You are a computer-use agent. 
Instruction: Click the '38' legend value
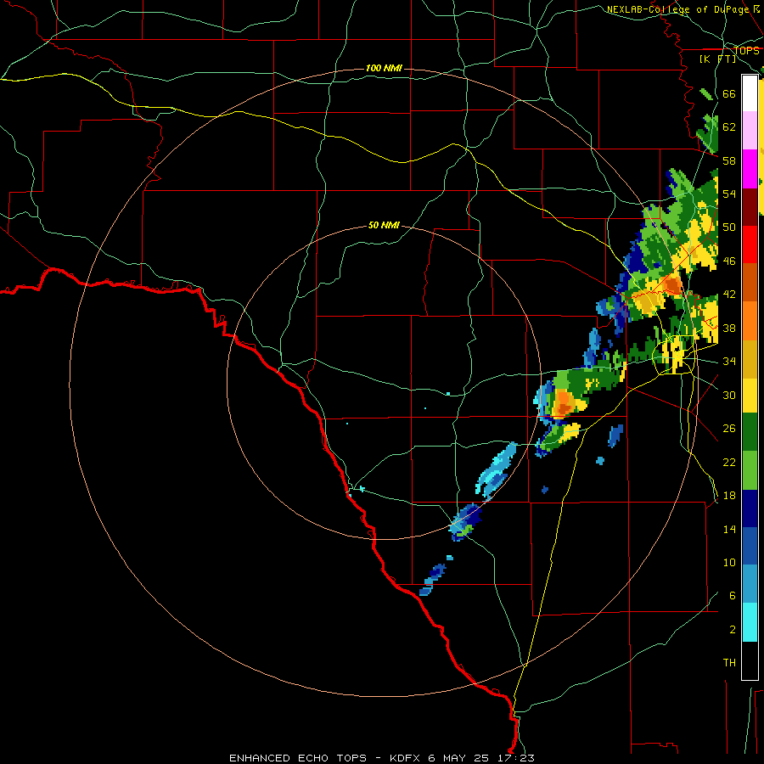729,328
